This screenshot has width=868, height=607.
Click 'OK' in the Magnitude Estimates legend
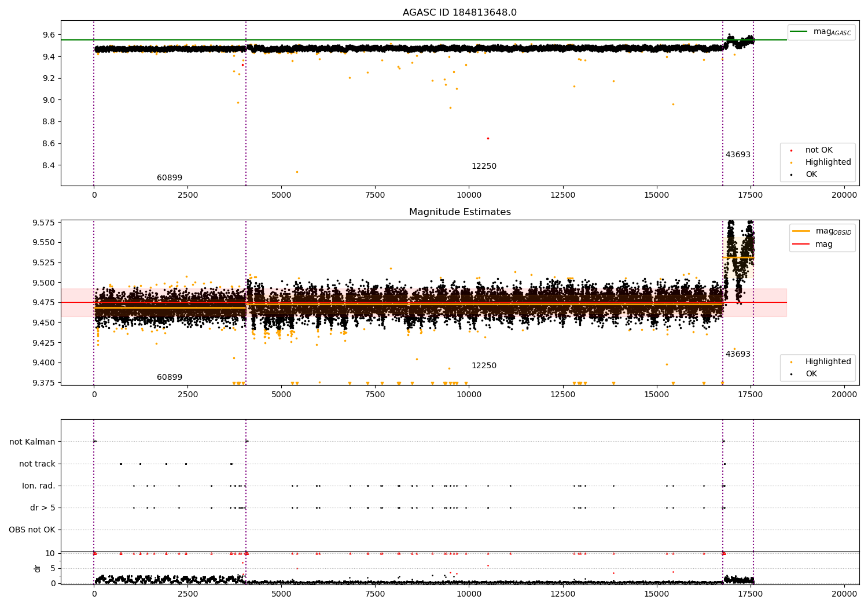pos(811,374)
